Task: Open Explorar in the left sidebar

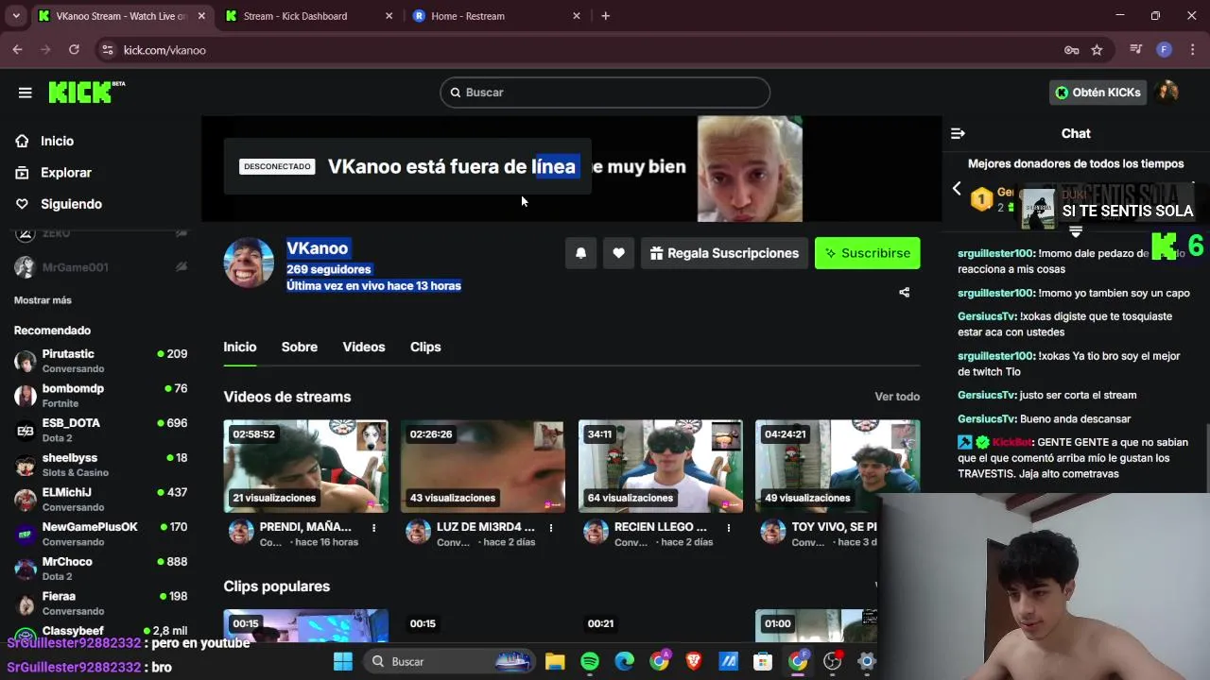Action: click(65, 173)
